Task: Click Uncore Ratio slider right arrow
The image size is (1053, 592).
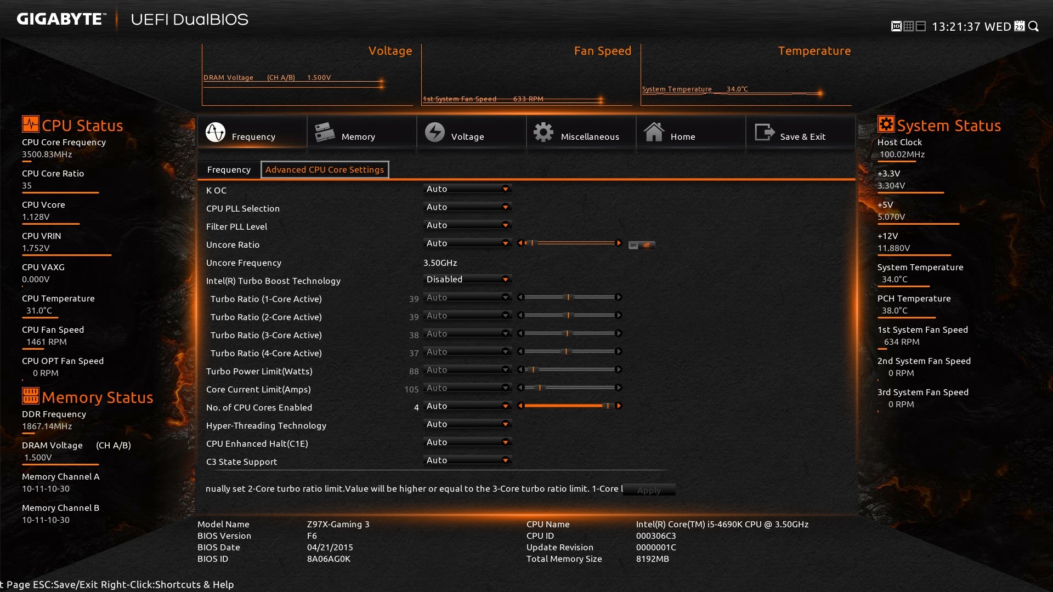Action: coord(619,243)
